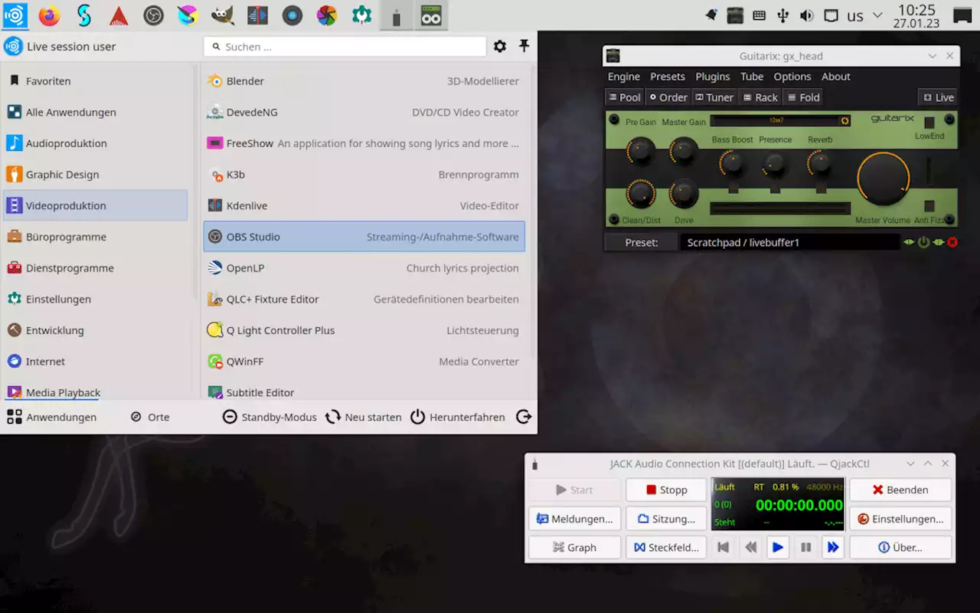Launch Blender from the menu list
The width and height of the screenshot is (980, 613).
[364, 81]
